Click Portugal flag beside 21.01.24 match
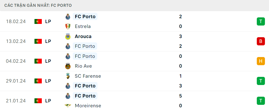The image size is (269, 110). point(38,101)
